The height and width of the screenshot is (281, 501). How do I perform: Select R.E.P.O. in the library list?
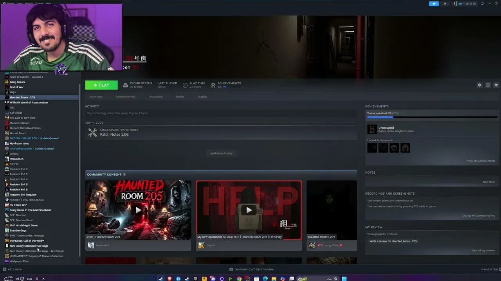coord(14,164)
